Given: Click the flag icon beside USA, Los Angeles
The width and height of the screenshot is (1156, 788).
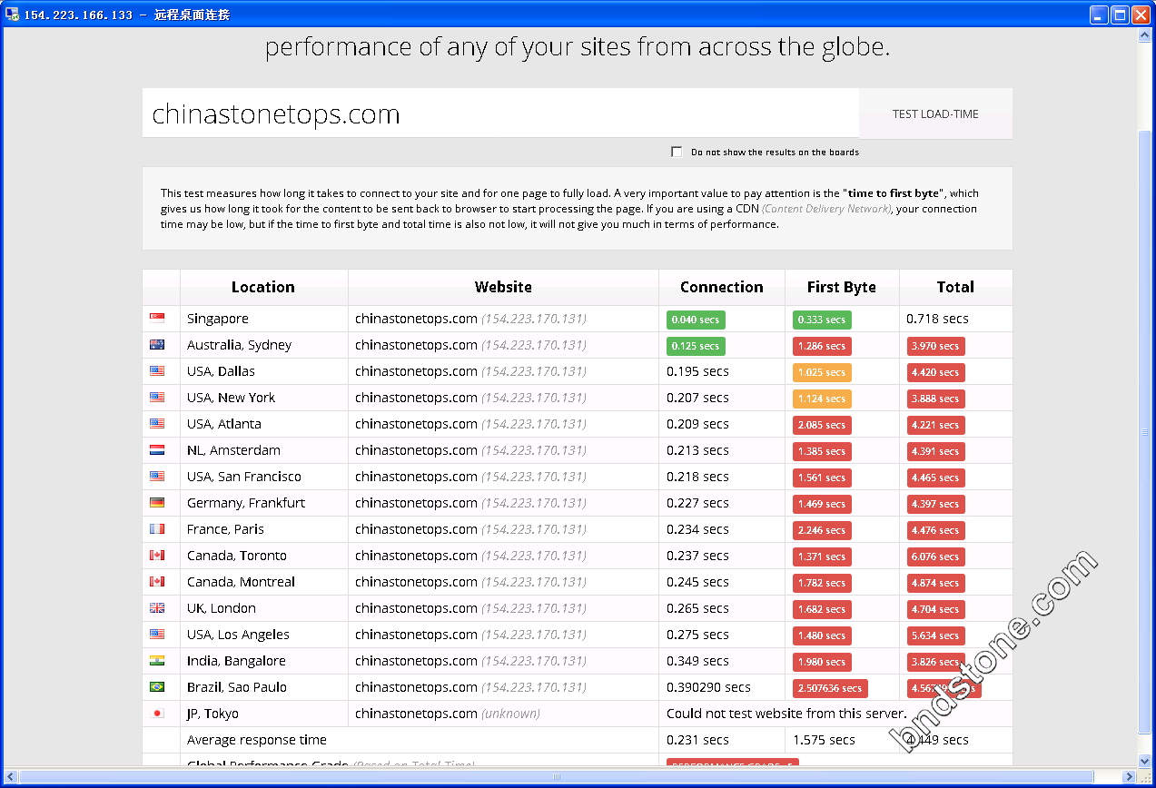Looking at the screenshot, I should tap(157, 635).
